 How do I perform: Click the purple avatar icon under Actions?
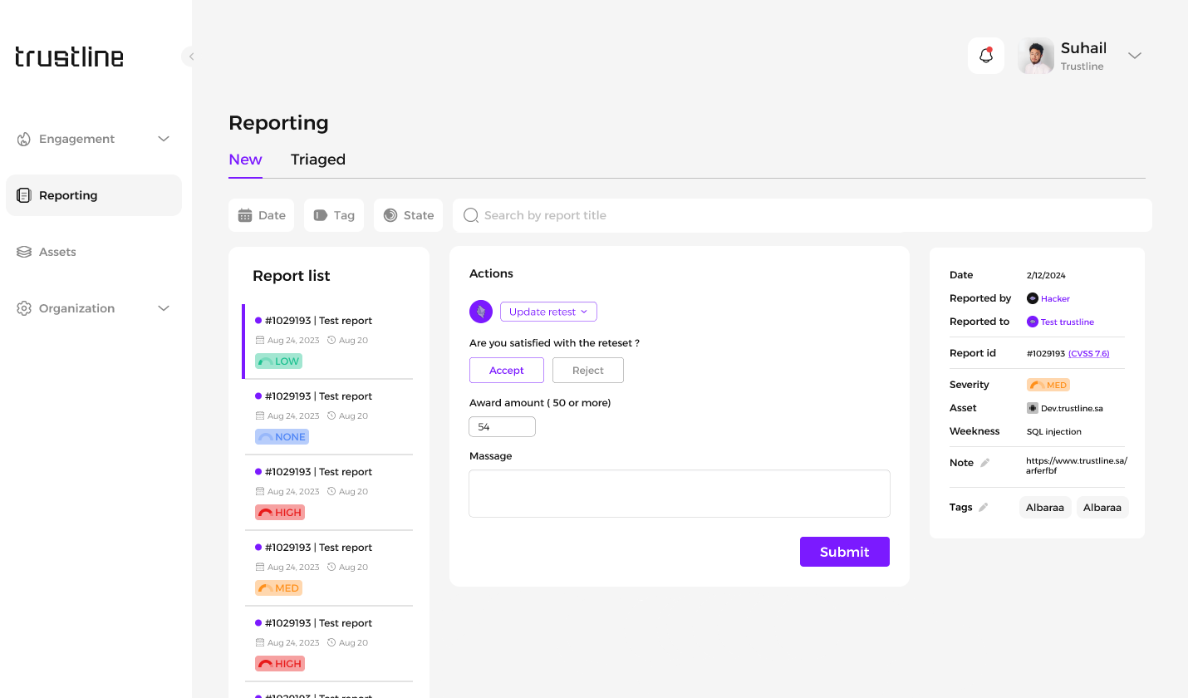(x=481, y=312)
